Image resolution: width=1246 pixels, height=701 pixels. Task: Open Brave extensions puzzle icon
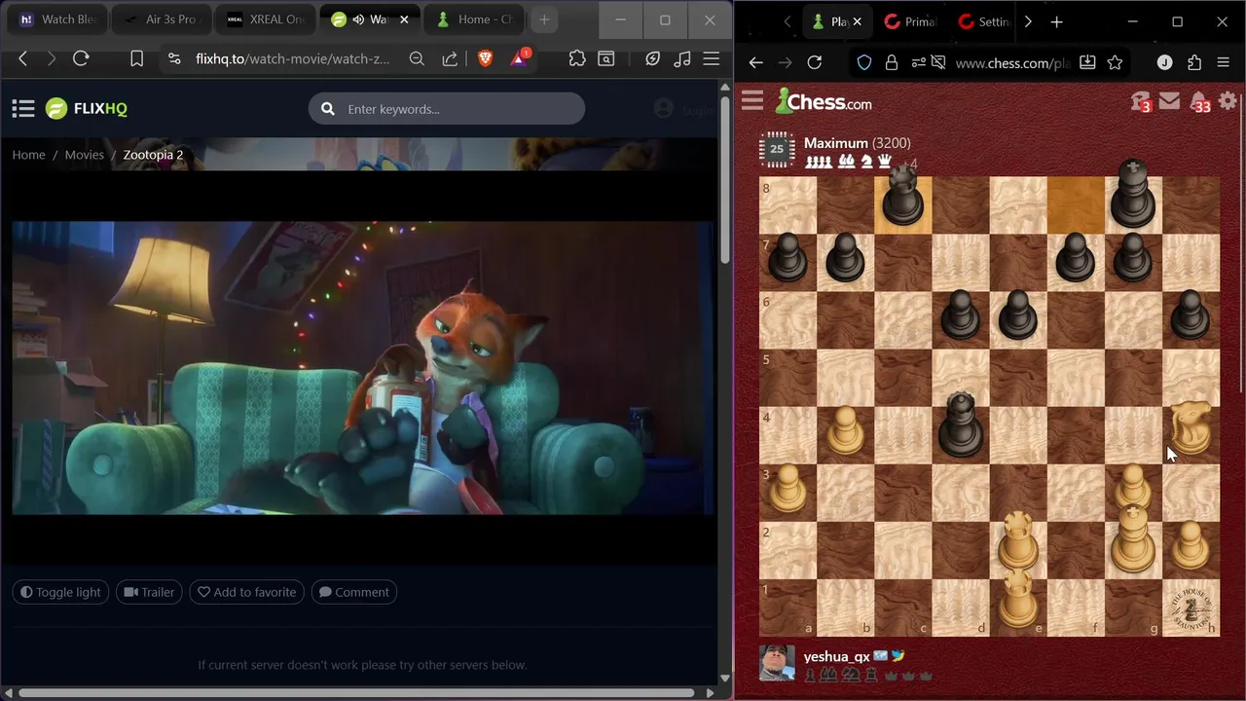click(x=577, y=59)
